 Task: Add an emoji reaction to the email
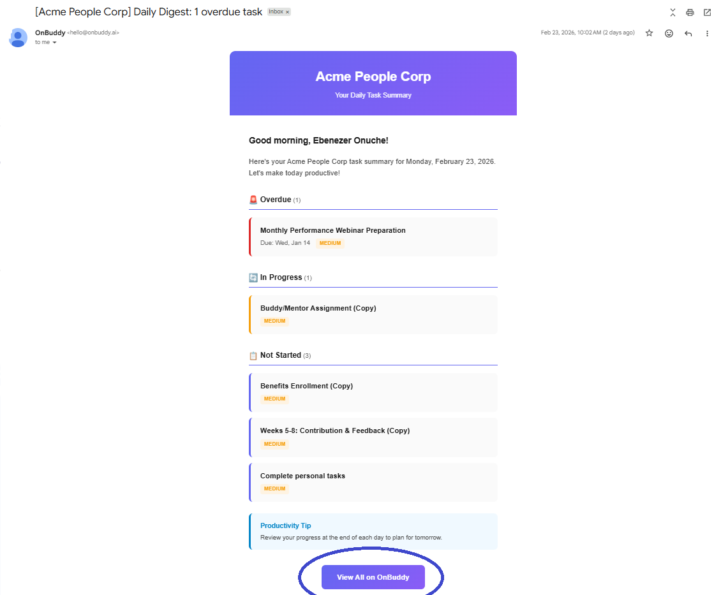669,33
